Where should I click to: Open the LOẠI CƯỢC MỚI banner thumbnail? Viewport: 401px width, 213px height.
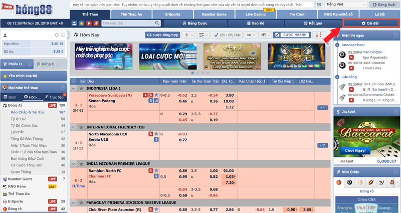(168, 57)
